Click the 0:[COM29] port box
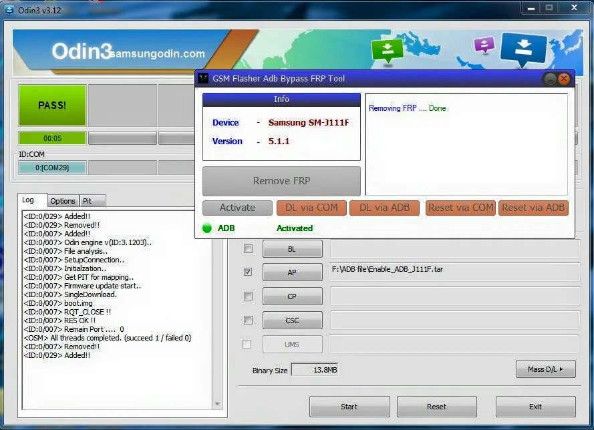594x430 pixels. pyautogui.click(x=52, y=168)
